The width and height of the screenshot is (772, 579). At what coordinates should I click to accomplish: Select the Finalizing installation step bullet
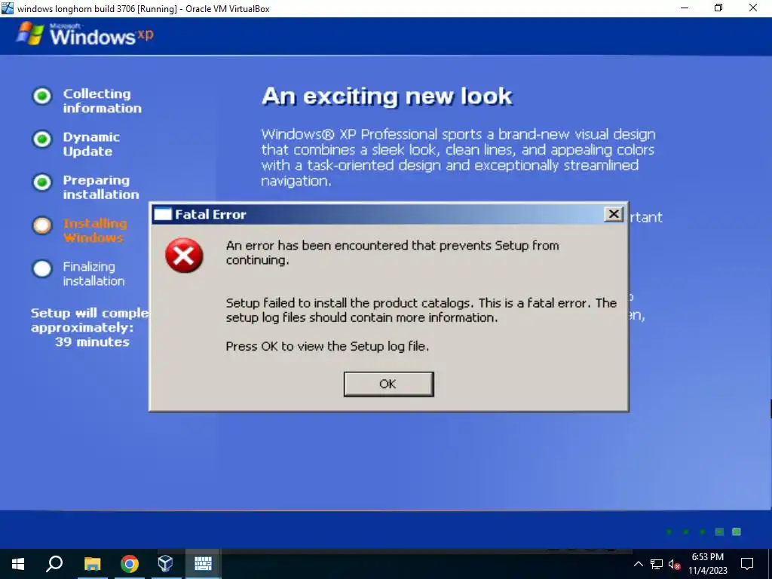[42, 269]
